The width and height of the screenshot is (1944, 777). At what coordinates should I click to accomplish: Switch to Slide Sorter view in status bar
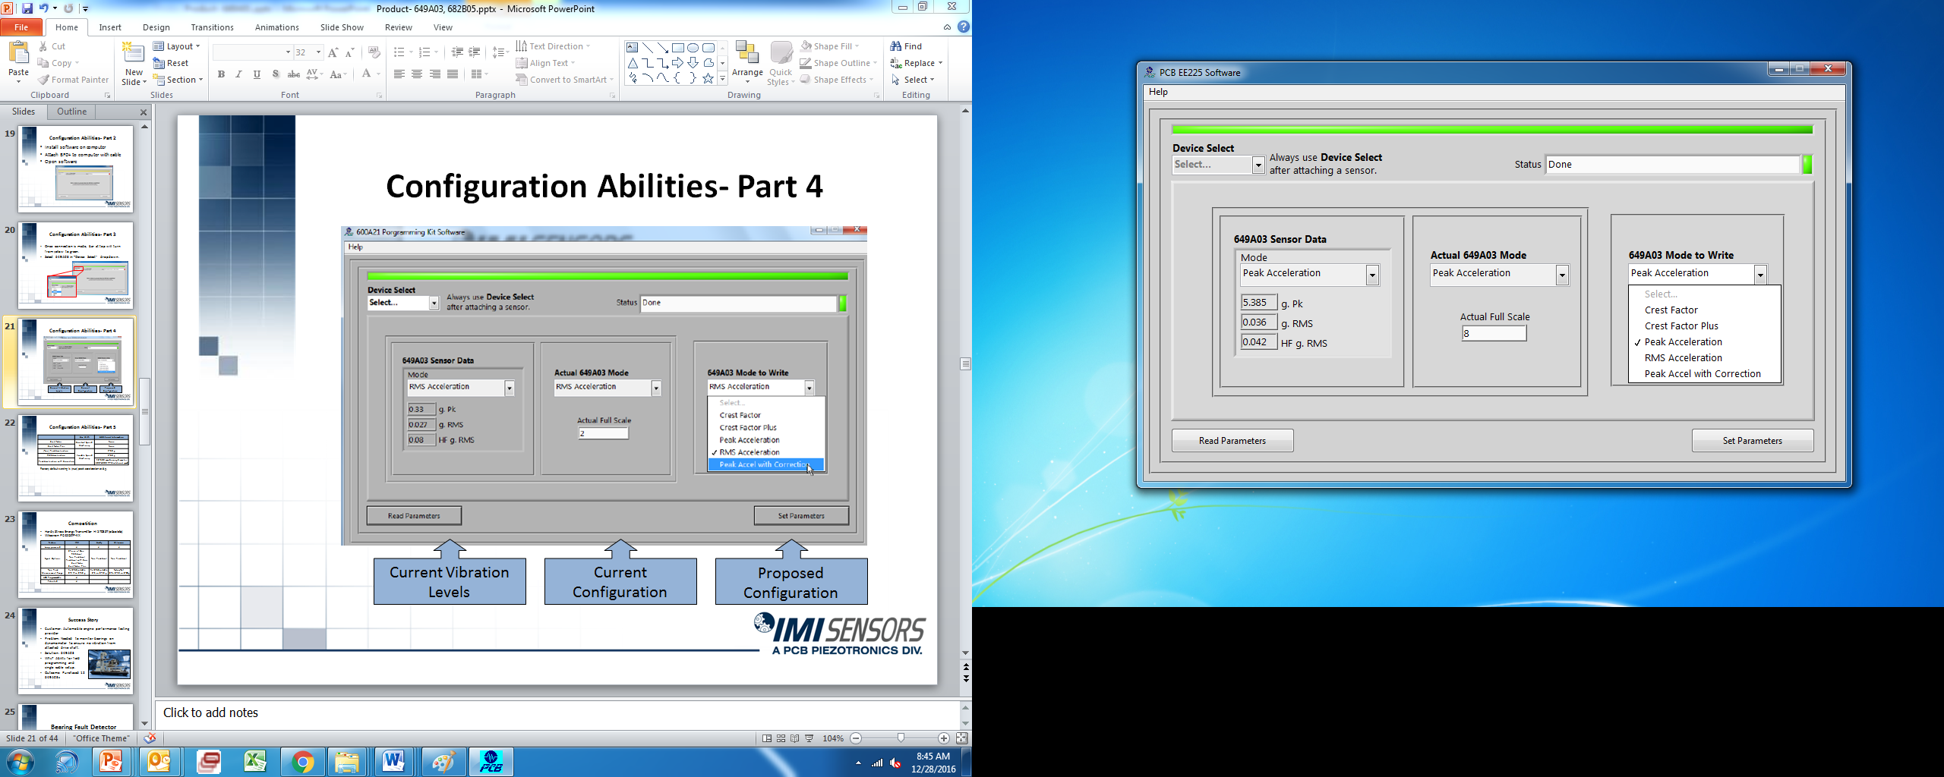point(781,738)
